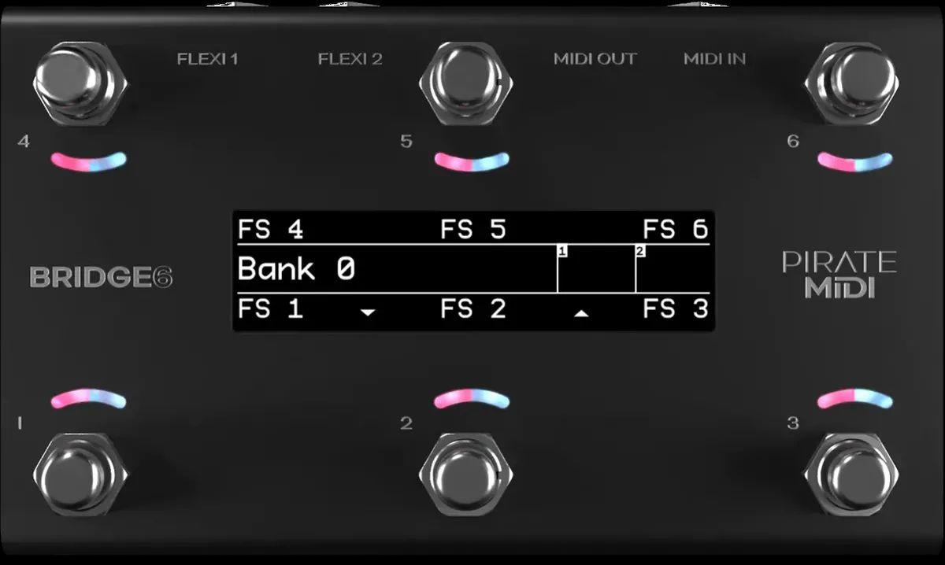Click the Pirate MIDI logo

(x=839, y=275)
